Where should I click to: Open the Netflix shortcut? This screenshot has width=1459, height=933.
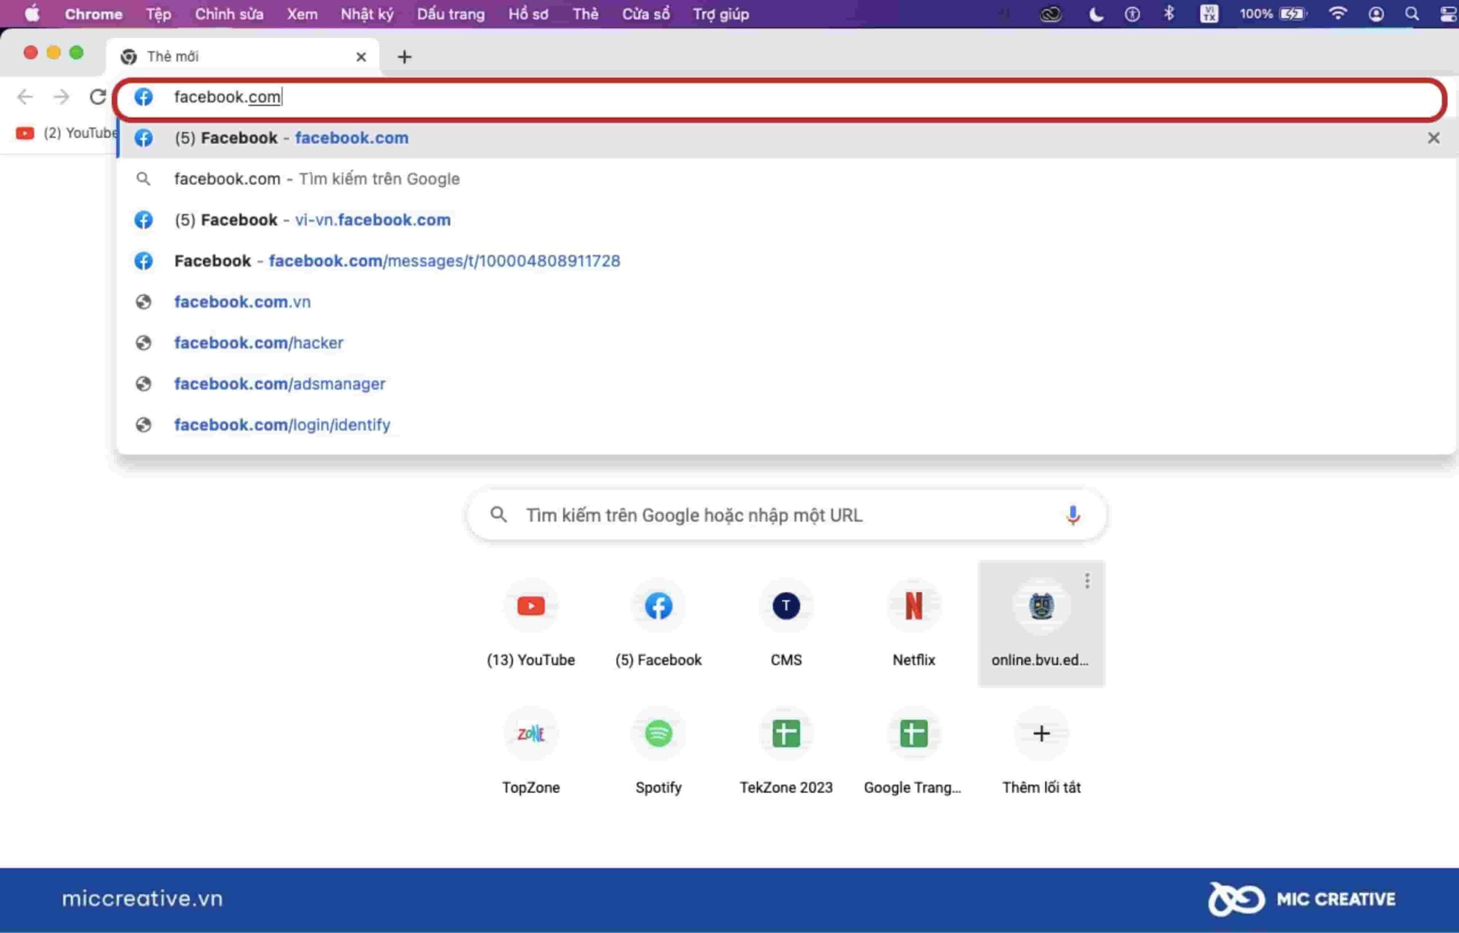pos(914,623)
